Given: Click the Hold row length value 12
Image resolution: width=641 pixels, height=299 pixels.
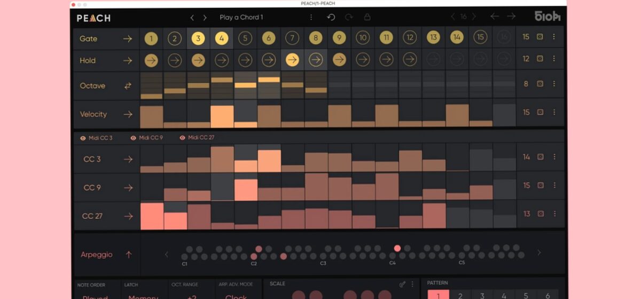Looking at the screenshot, I should [x=526, y=59].
